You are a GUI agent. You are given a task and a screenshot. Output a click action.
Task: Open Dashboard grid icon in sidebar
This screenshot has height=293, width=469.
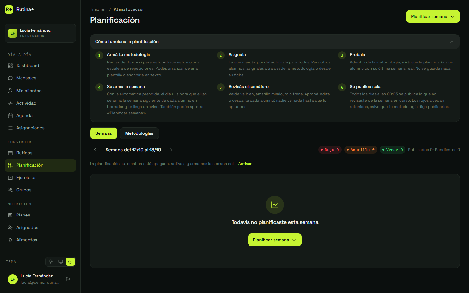click(x=10, y=66)
